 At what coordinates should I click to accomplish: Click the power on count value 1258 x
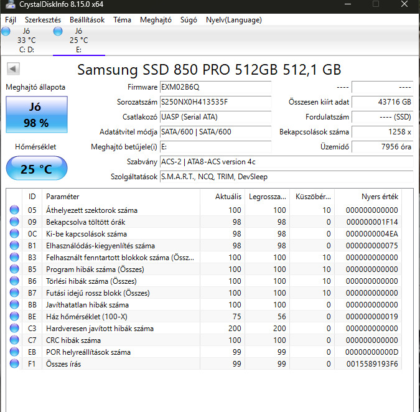point(383,132)
